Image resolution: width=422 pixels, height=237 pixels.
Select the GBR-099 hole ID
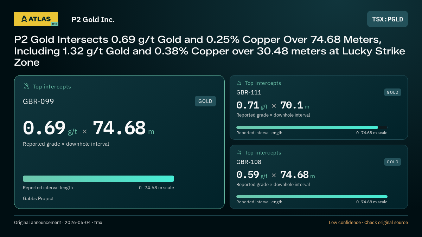pyautogui.click(x=38, y=101)
